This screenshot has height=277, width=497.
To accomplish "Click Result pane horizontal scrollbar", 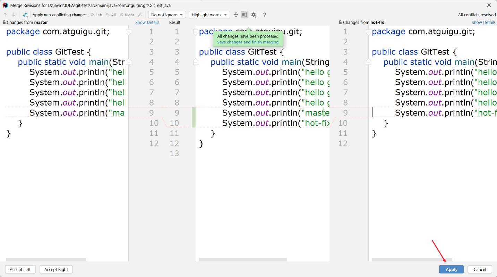I will tap(242, 260).
